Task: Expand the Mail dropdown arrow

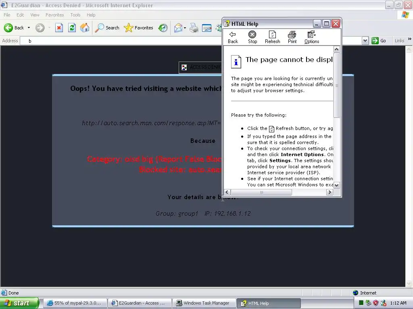Action: pyautogui.click(x=185, y=28)
